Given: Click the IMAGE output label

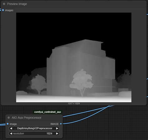Looking at the screenshot, I should tap(55, 124).
